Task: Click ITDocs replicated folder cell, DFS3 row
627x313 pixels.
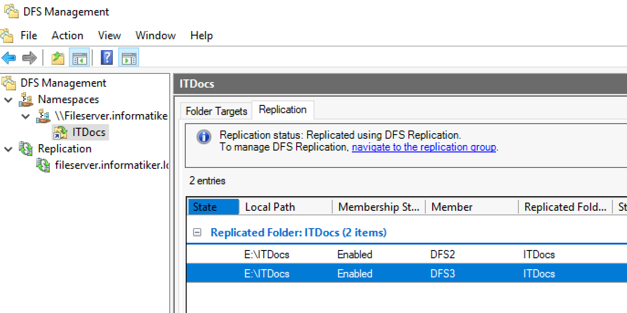Action: click(x=539, y=273)
